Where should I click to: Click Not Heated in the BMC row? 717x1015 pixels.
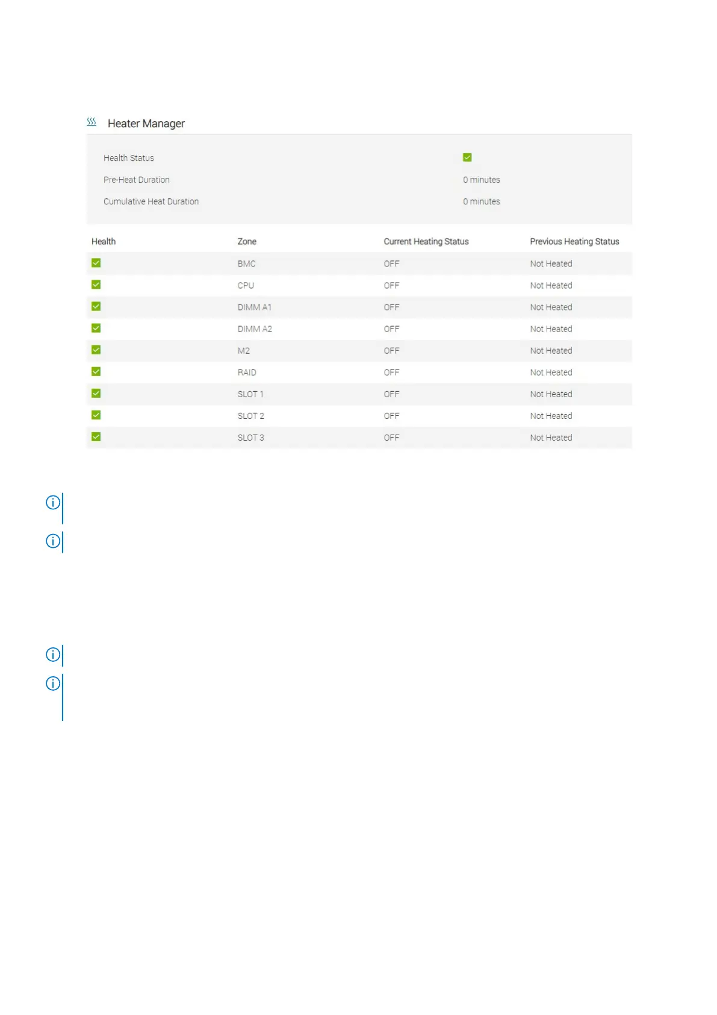(551, 264)
